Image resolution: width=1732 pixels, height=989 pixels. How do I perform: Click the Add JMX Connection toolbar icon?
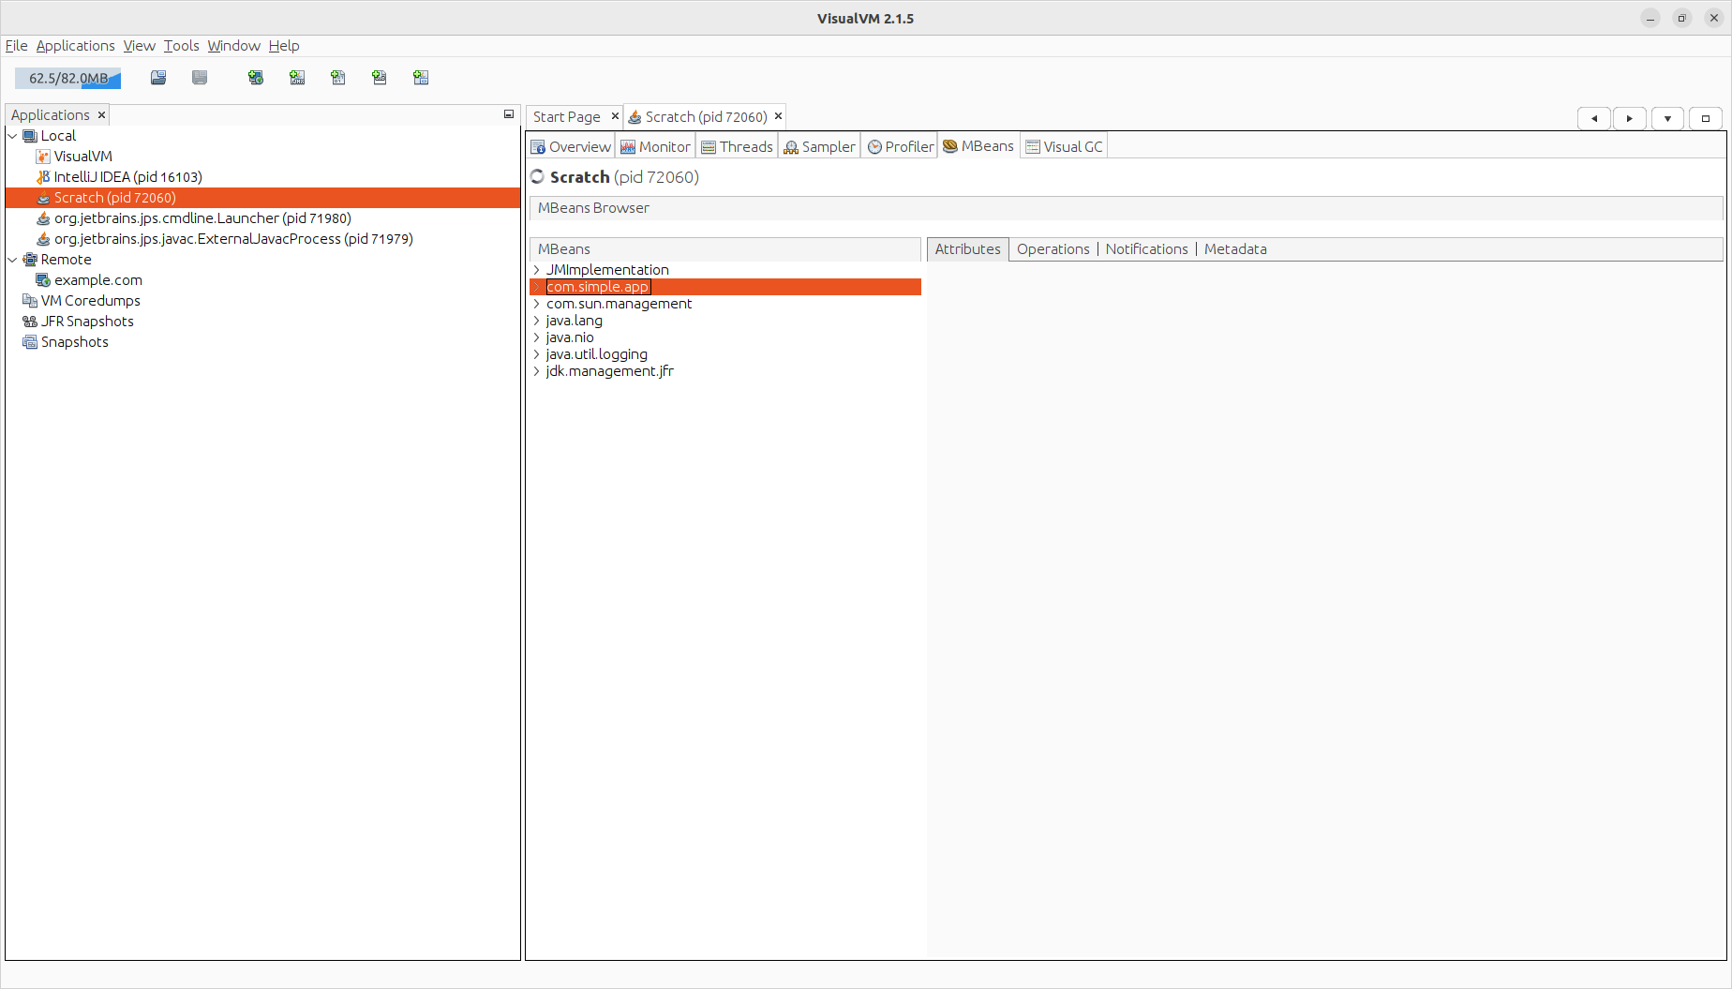(x=297, y=78)
